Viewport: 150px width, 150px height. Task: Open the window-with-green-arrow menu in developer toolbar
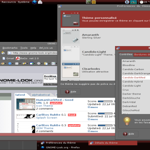(32, 64)
